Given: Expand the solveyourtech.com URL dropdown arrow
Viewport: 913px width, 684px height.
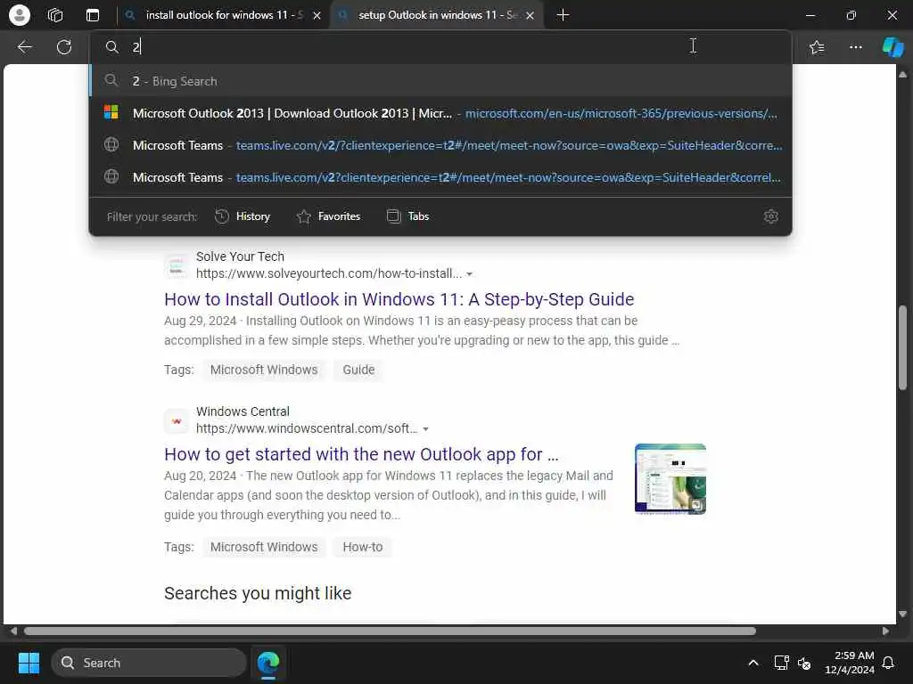Looking at the screenshot, I should (x=469, y=274).
